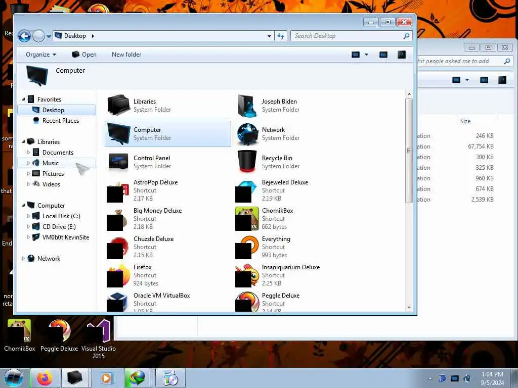The image size is (518, 388).
Task: Create a New folder
Action: coord(126,55)
